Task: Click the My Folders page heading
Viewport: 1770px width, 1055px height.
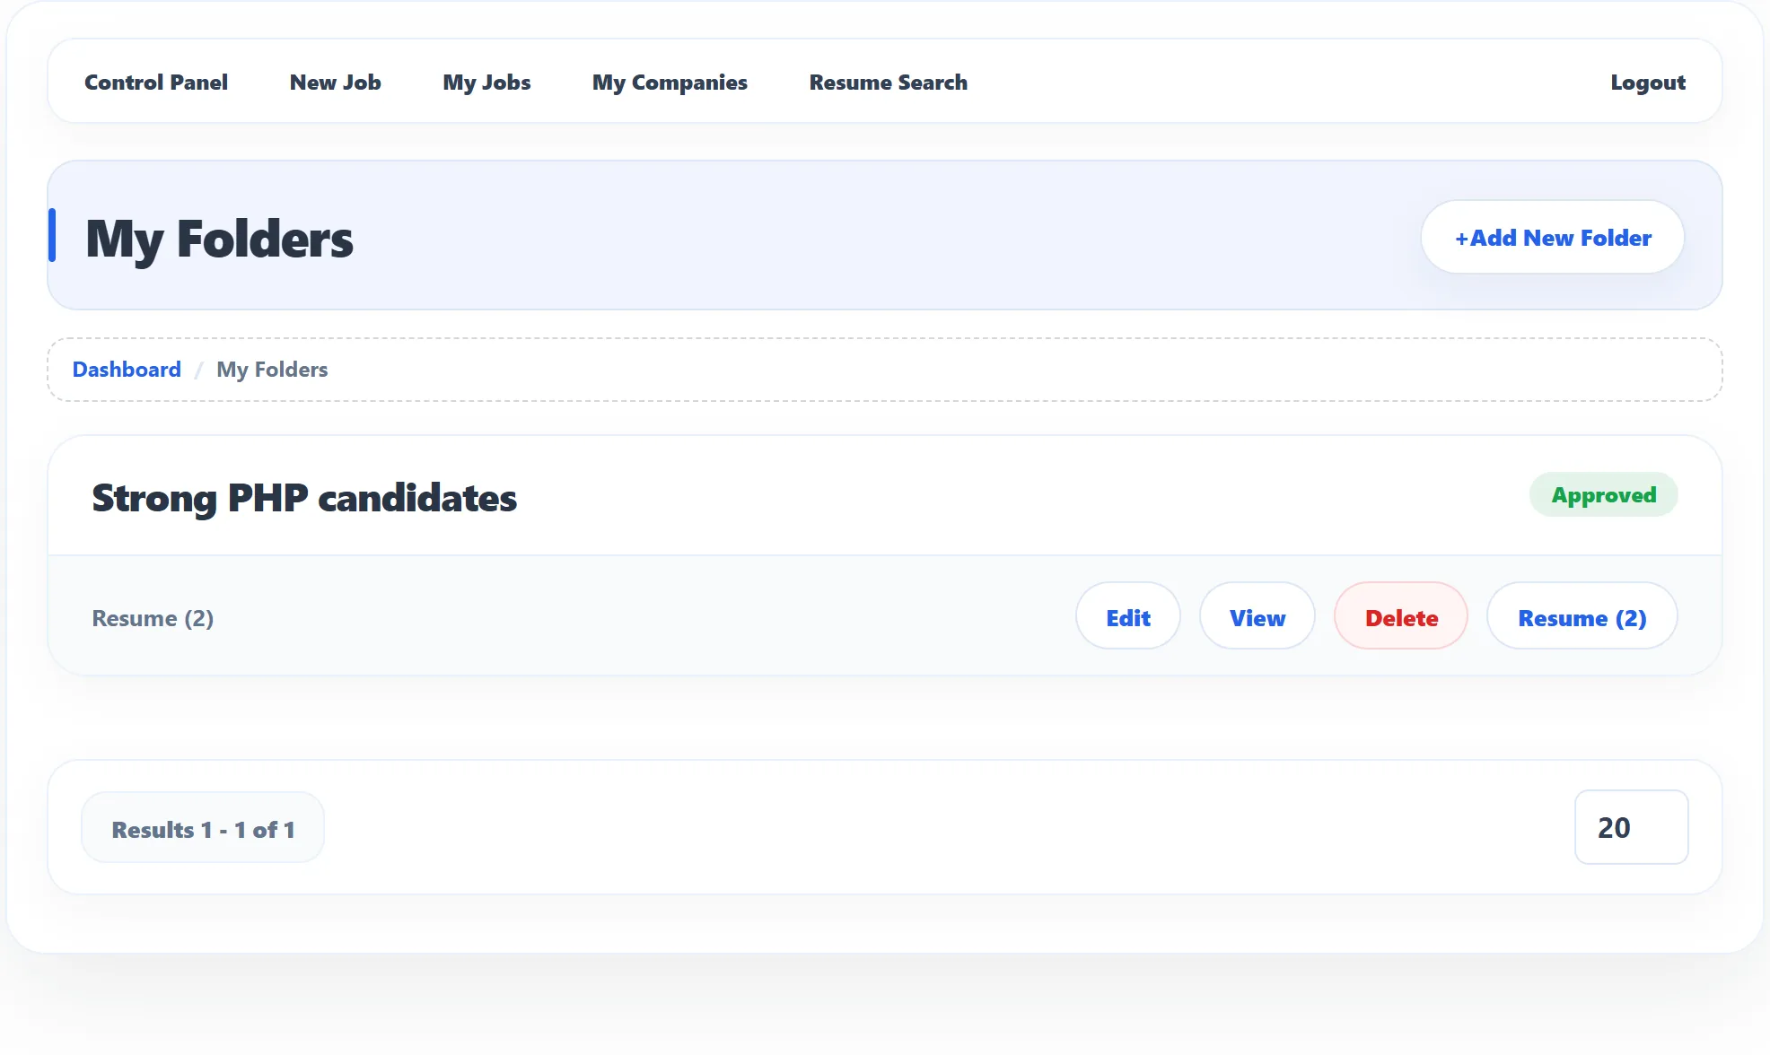Action: [219, 239]
